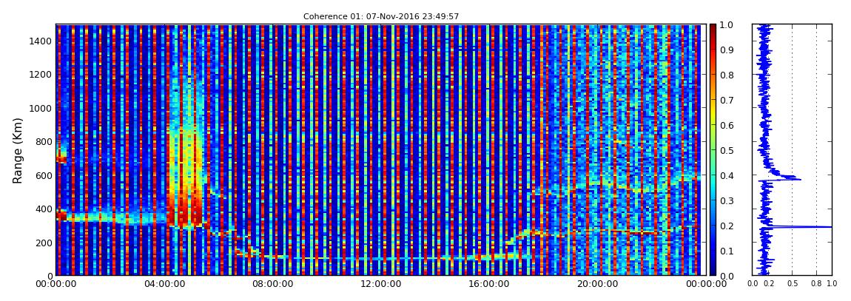Click the 0.4 colorbar tick label
This screenshot has width=851, height=301.
coord(727,176)
